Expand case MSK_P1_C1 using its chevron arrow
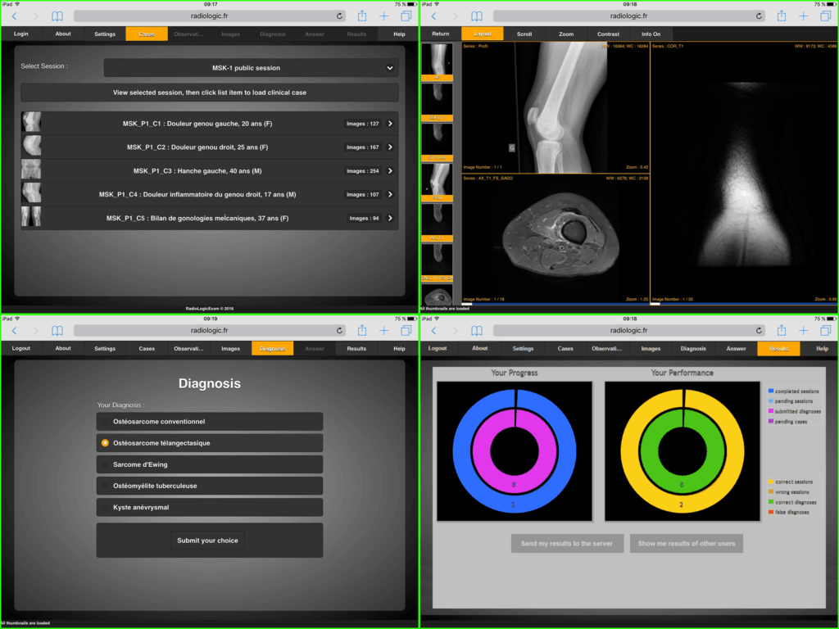 click(390, 124)
